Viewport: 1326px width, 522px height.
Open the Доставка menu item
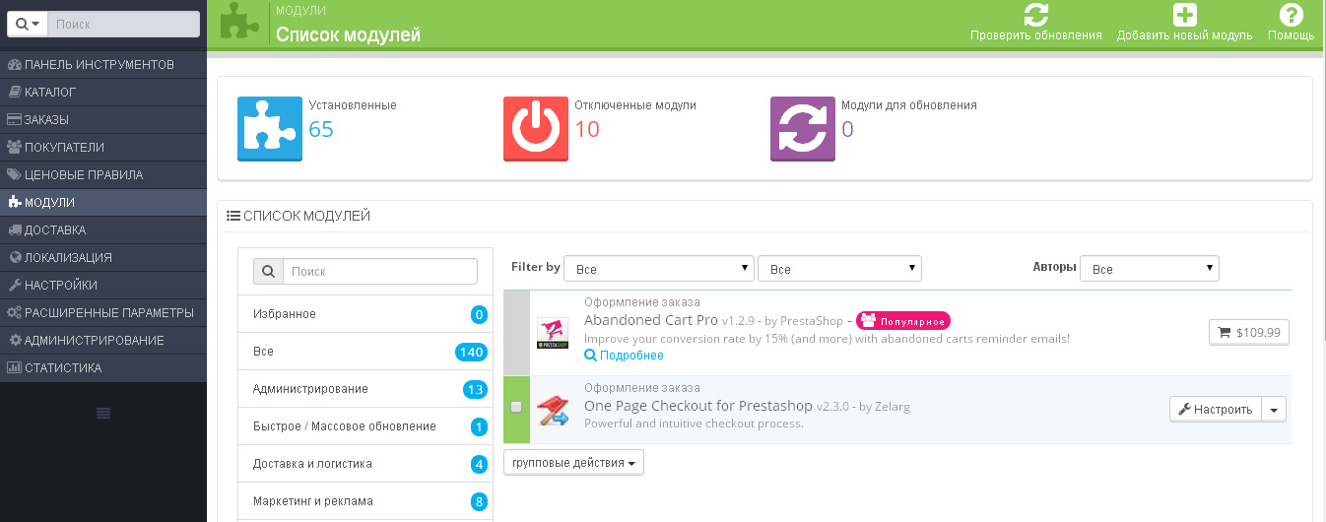coord(103,230)
